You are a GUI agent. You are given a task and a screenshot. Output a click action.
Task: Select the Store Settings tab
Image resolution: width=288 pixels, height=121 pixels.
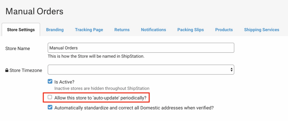click(x=21, y=30)
